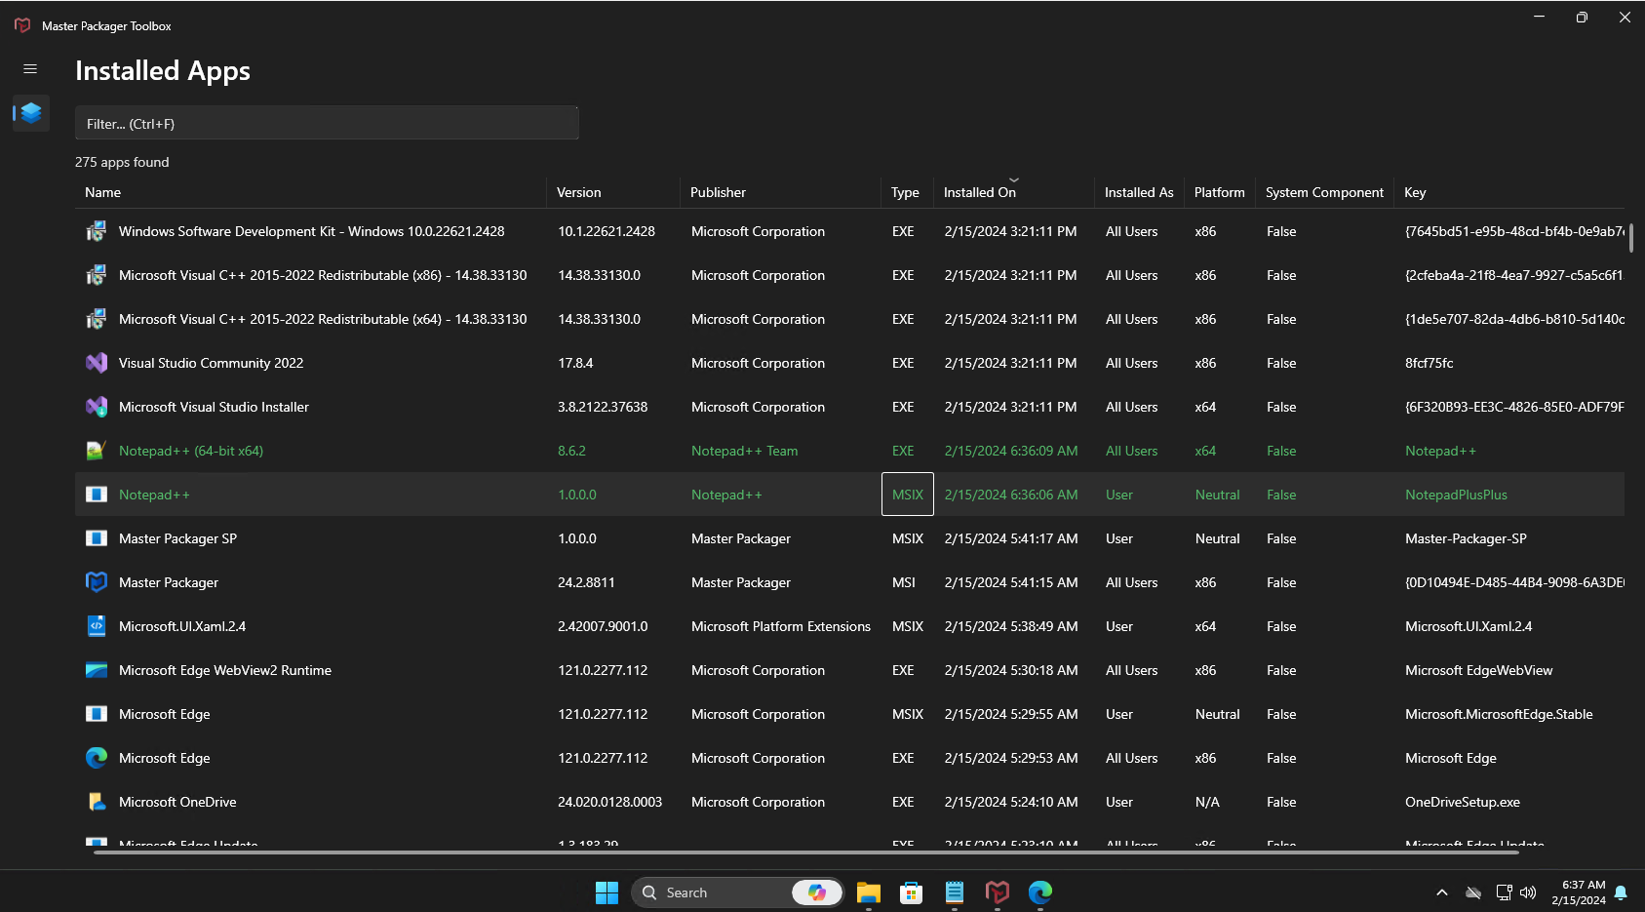Click the Windows Software Development Kit row icon
This screenshot has height=912, width=1645.
pyautogui.click(x=97, y=231)
